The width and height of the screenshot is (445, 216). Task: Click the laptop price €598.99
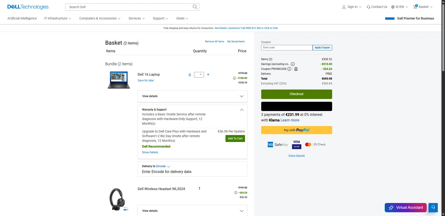point(243,83)
